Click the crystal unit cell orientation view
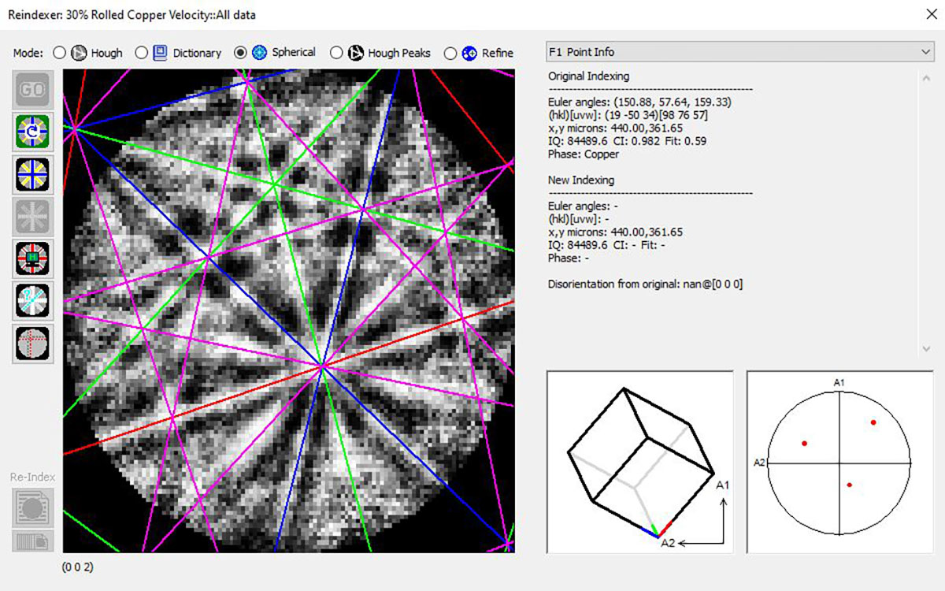 tap(639, 462)
